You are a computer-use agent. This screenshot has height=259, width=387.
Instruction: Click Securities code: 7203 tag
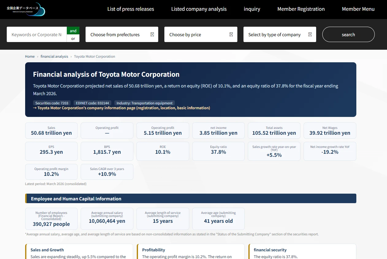tap(52, 103)
